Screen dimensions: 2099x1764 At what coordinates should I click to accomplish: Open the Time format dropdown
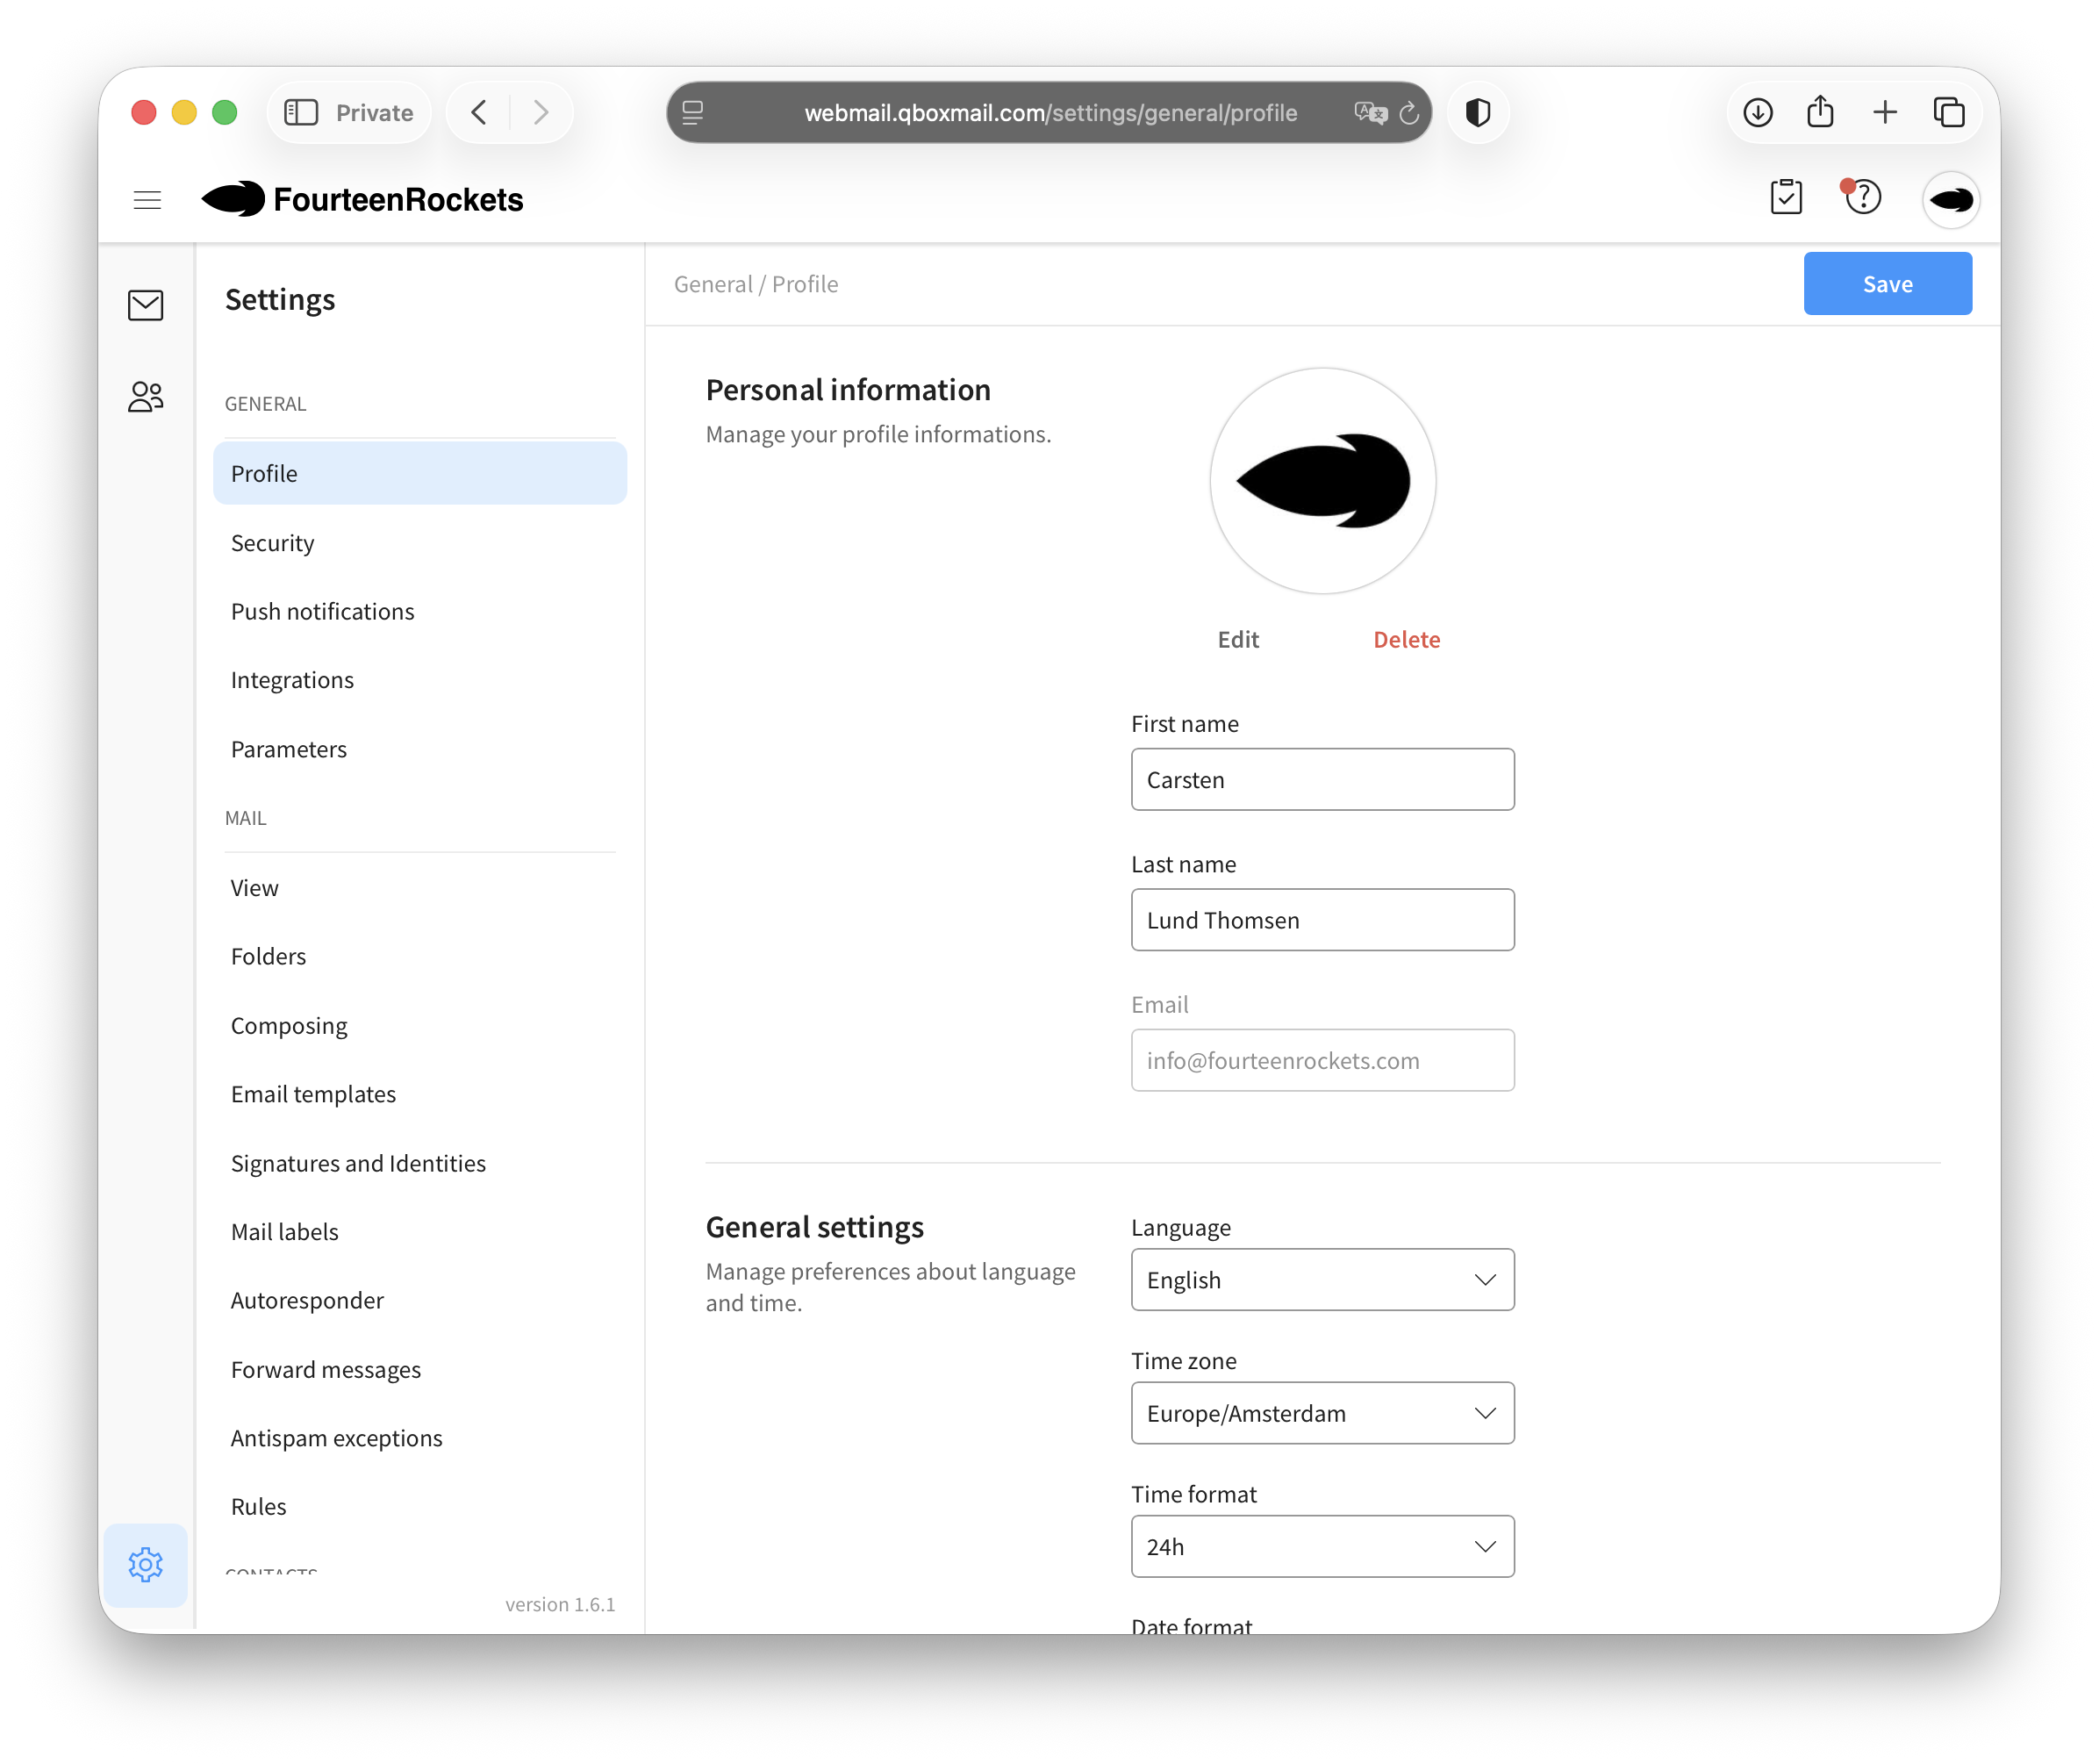[x=1322, y=1546]
